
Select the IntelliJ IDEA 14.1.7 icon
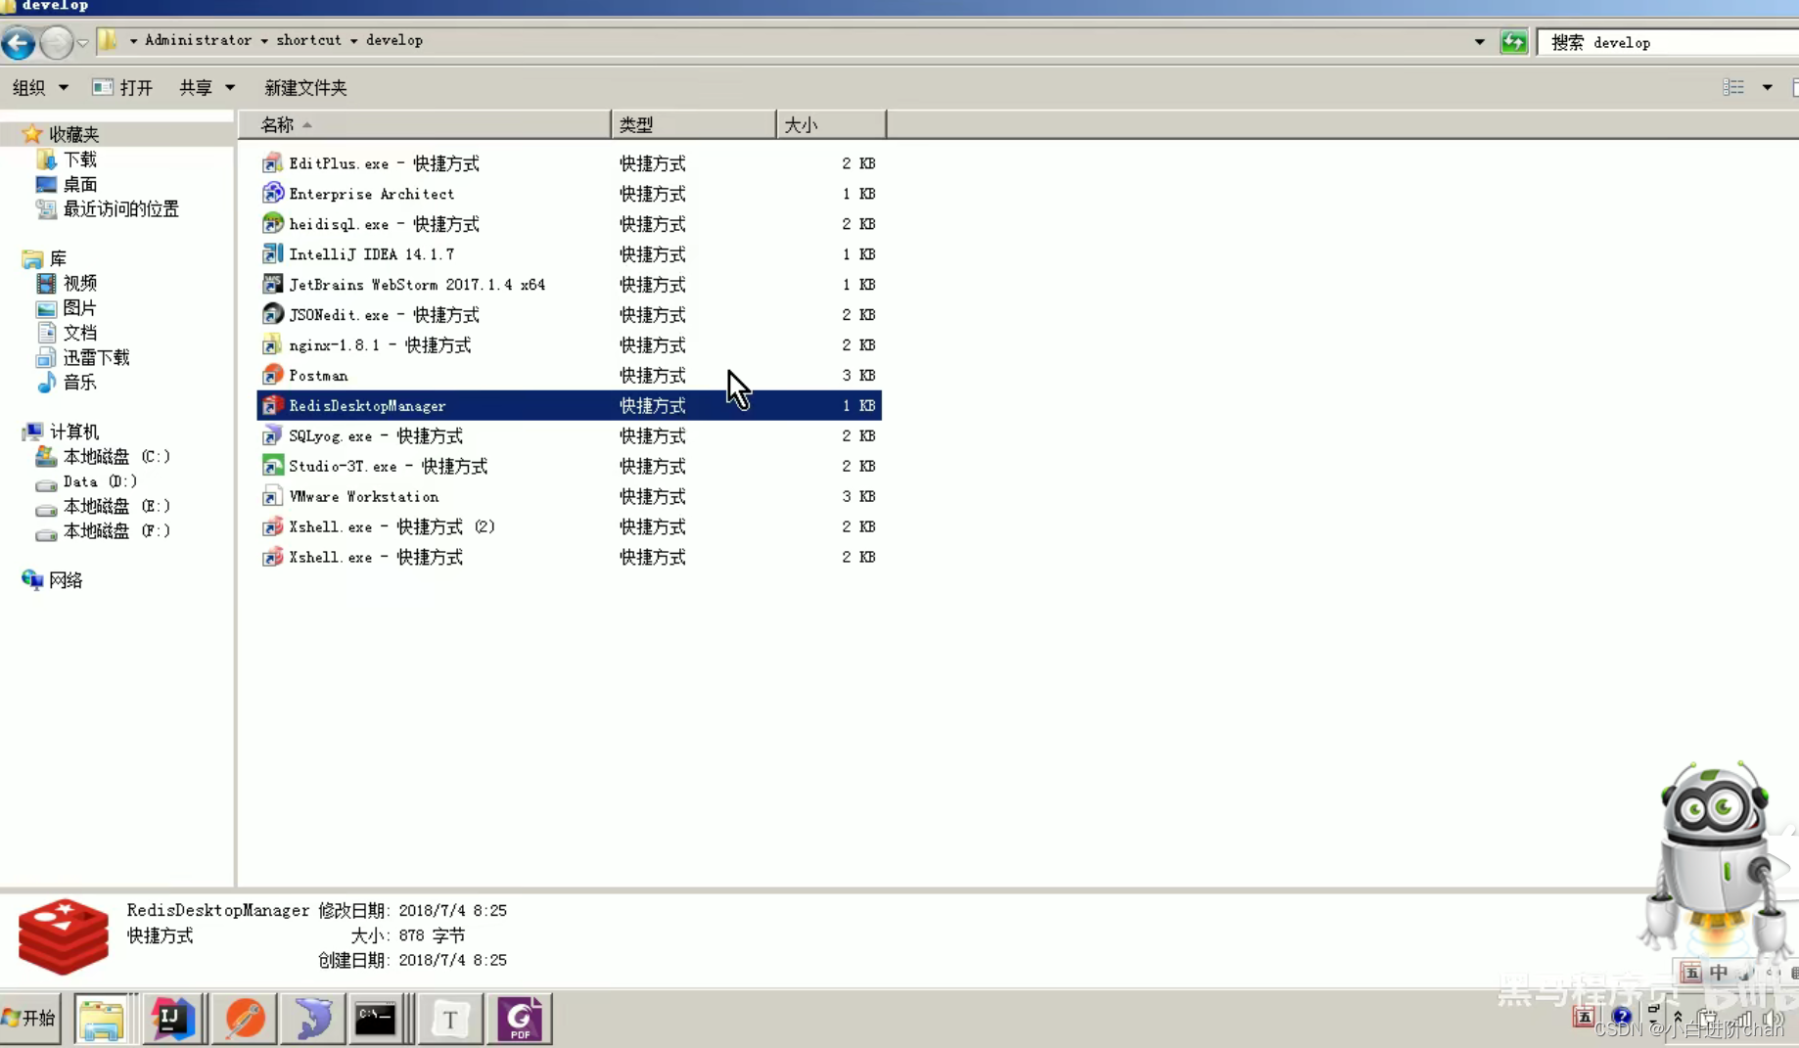[x=272, y=254]
